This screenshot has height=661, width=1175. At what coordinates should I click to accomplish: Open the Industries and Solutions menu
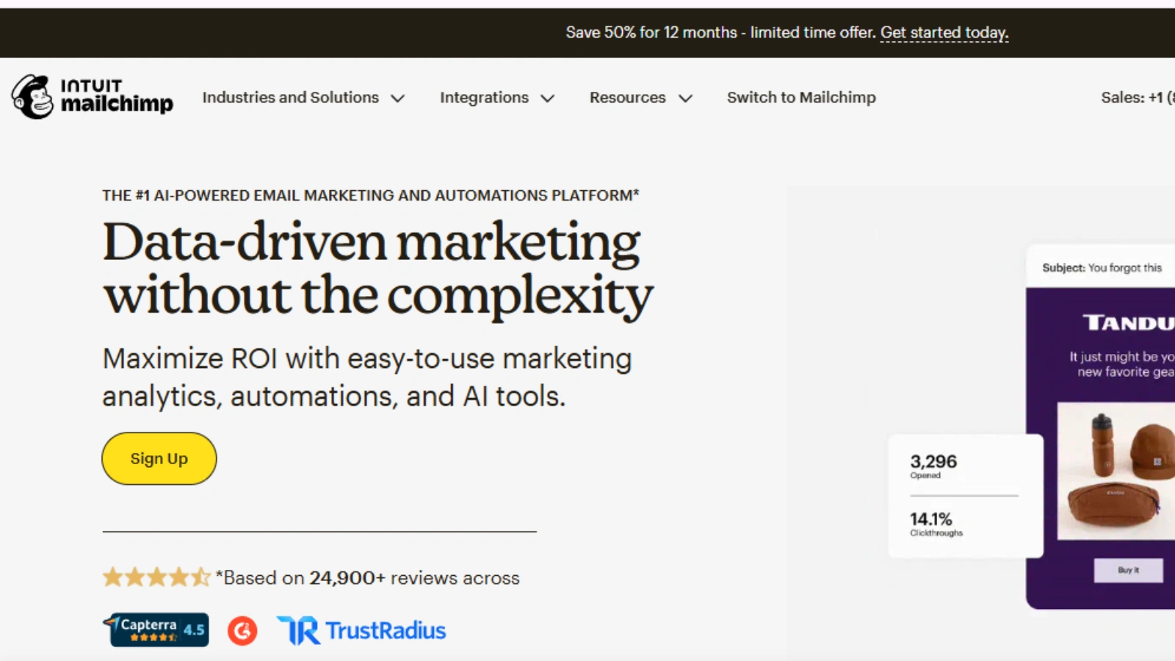point(291,98)
